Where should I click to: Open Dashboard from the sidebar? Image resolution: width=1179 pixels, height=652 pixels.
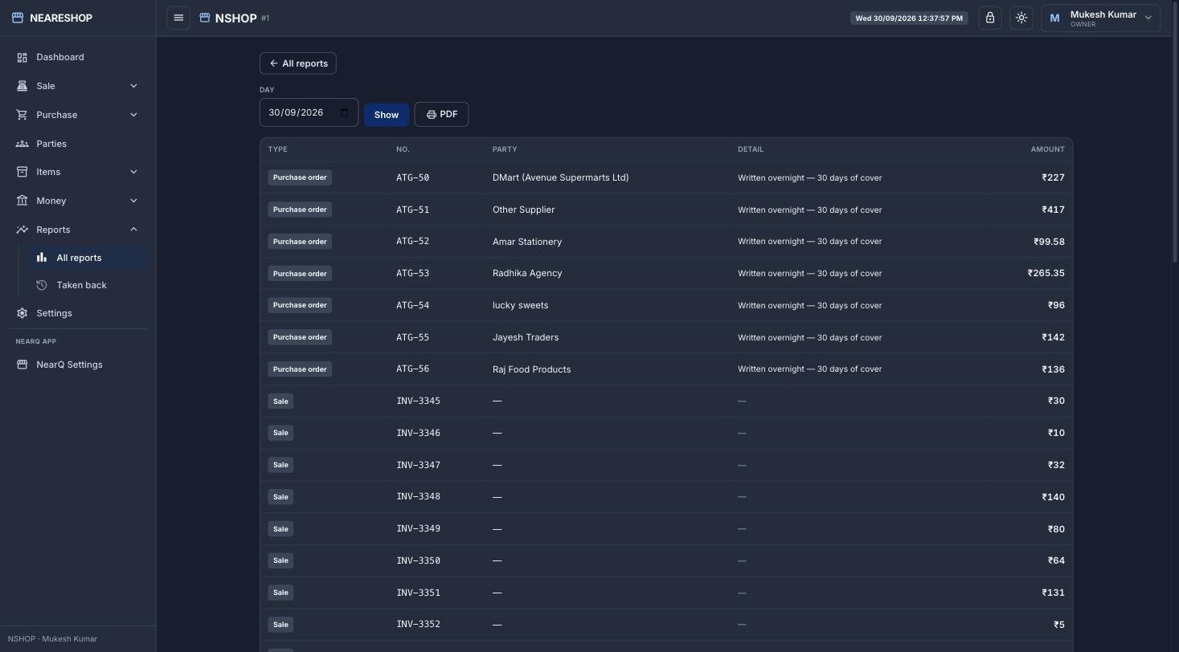point(78,57)
